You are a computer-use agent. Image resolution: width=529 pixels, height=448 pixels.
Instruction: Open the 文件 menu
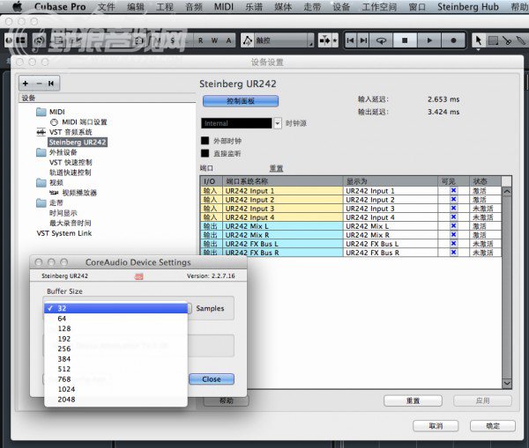107,7
